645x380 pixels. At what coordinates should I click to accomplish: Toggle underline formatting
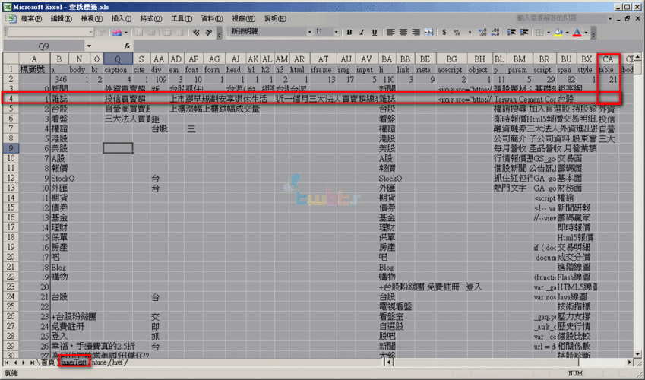[x=375, y=32]
